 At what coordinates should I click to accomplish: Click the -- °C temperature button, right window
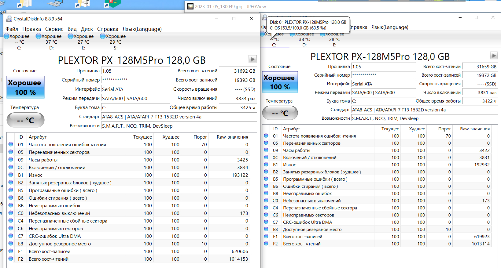coord(280,113)
